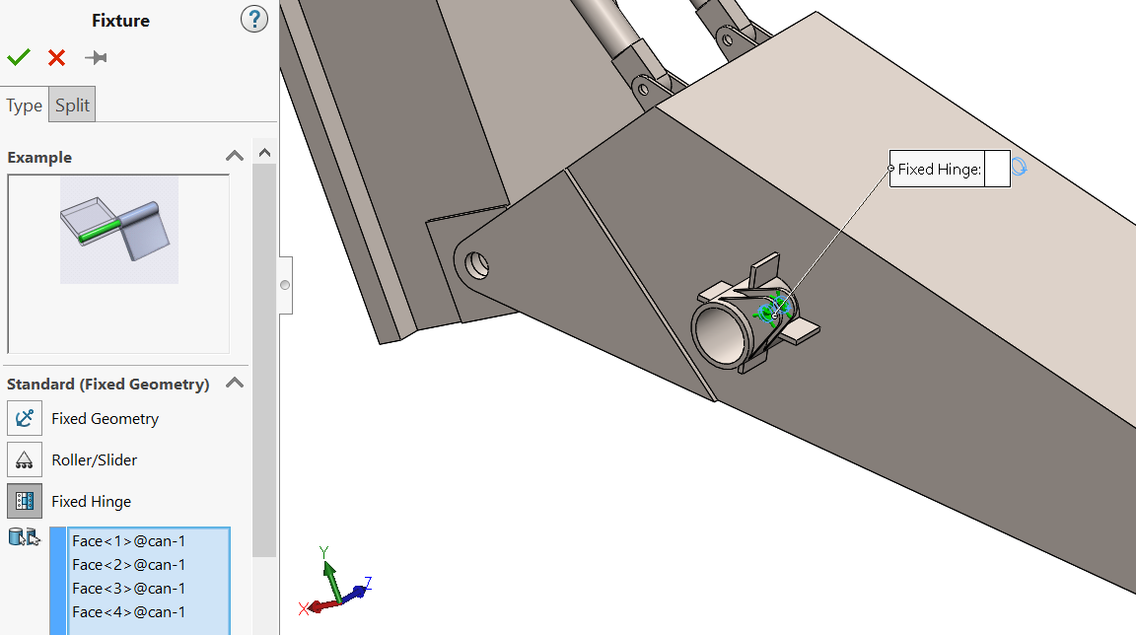1136x635 pixels.
Task: Click the panel splitter collapse handle
Action: point(285,285)
